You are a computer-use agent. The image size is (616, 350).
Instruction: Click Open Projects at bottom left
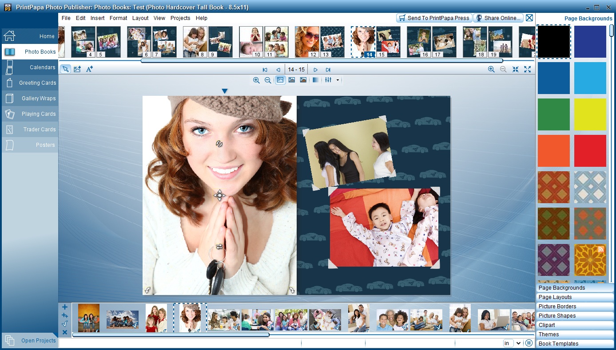point(29,341)
